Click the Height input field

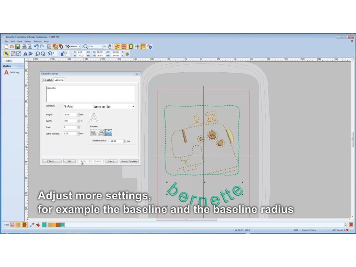coord(70,115)
